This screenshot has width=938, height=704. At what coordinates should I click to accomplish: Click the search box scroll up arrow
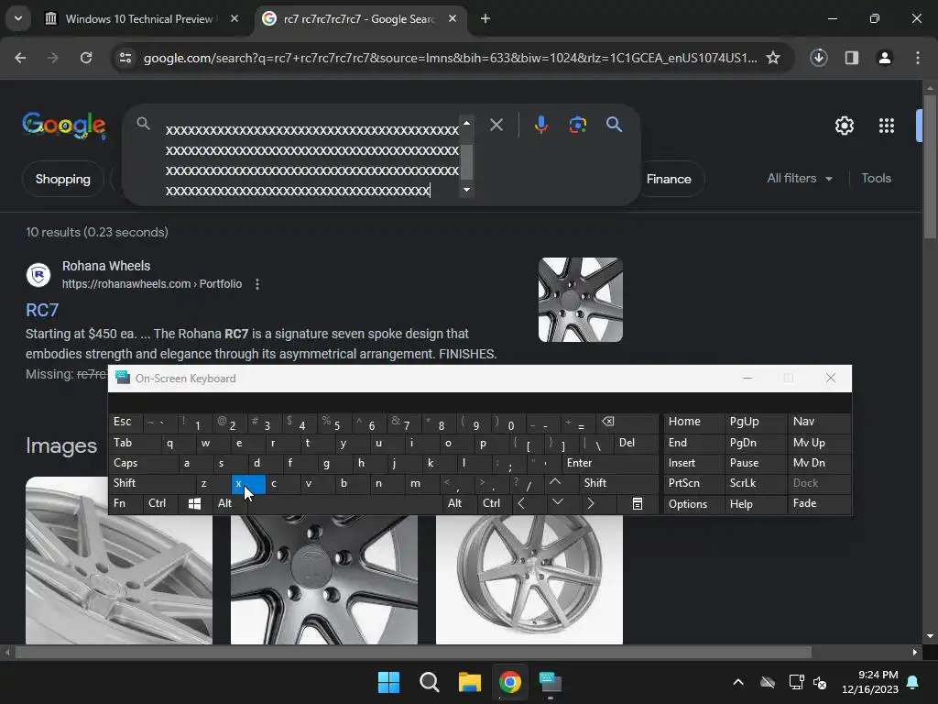466,123
